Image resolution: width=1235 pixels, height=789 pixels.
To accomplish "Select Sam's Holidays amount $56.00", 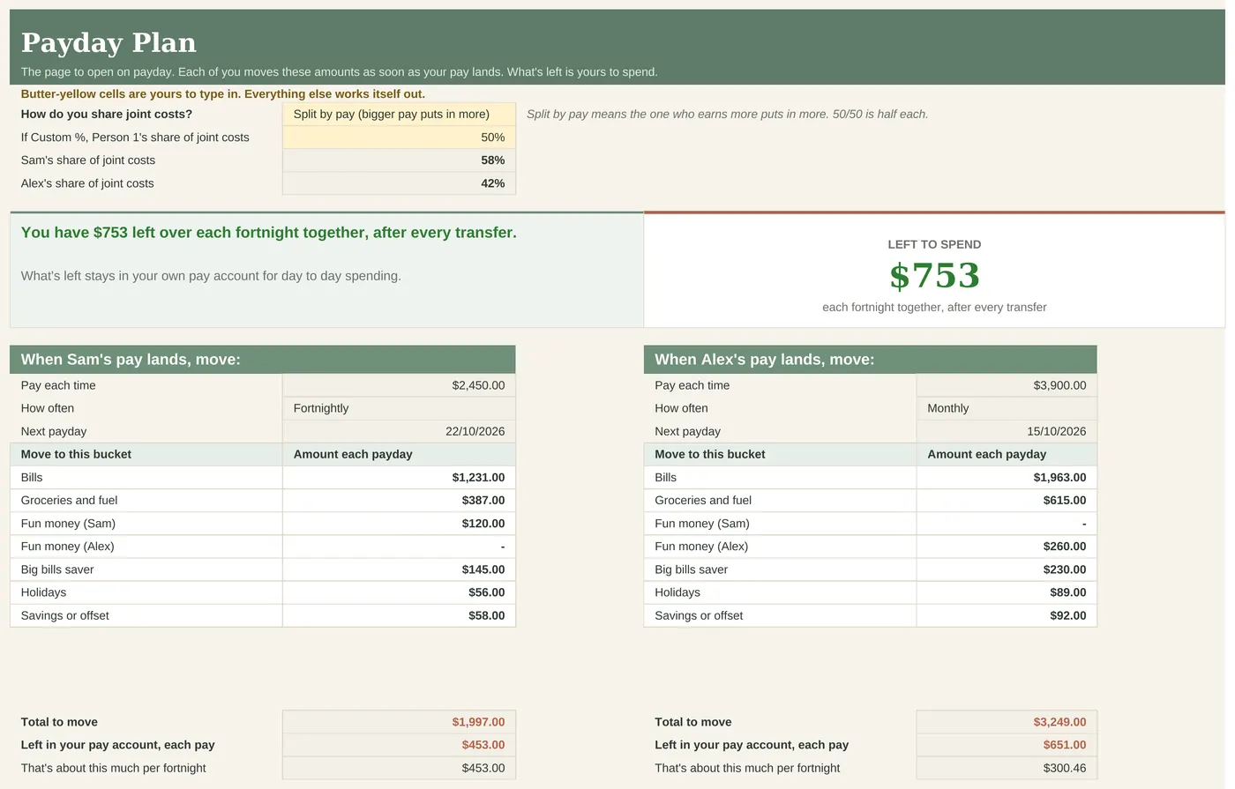I will coord(399,592).
